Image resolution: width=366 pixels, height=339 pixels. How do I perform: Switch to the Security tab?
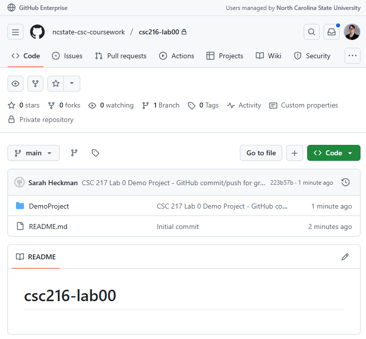click(312, 56)
